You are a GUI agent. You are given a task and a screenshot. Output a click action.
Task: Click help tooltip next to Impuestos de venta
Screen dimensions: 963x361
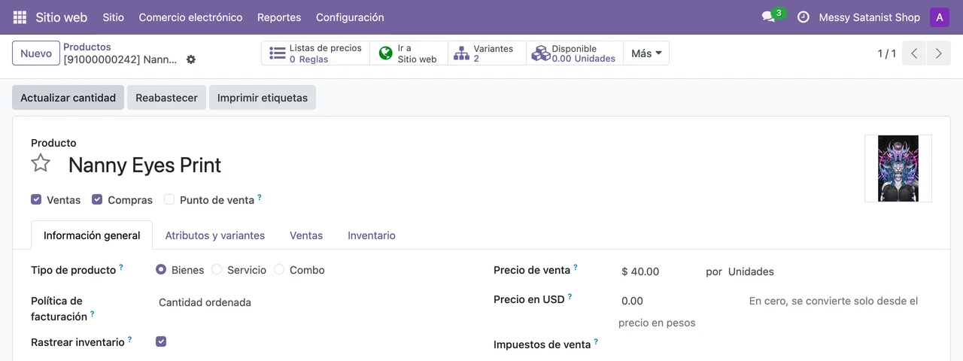pos(596,341)
